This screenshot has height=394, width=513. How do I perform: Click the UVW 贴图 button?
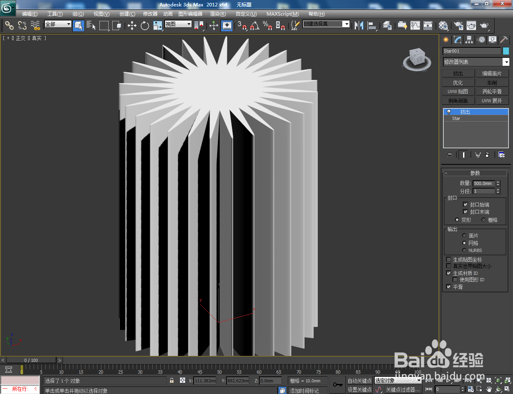click(x=457, y=91)
